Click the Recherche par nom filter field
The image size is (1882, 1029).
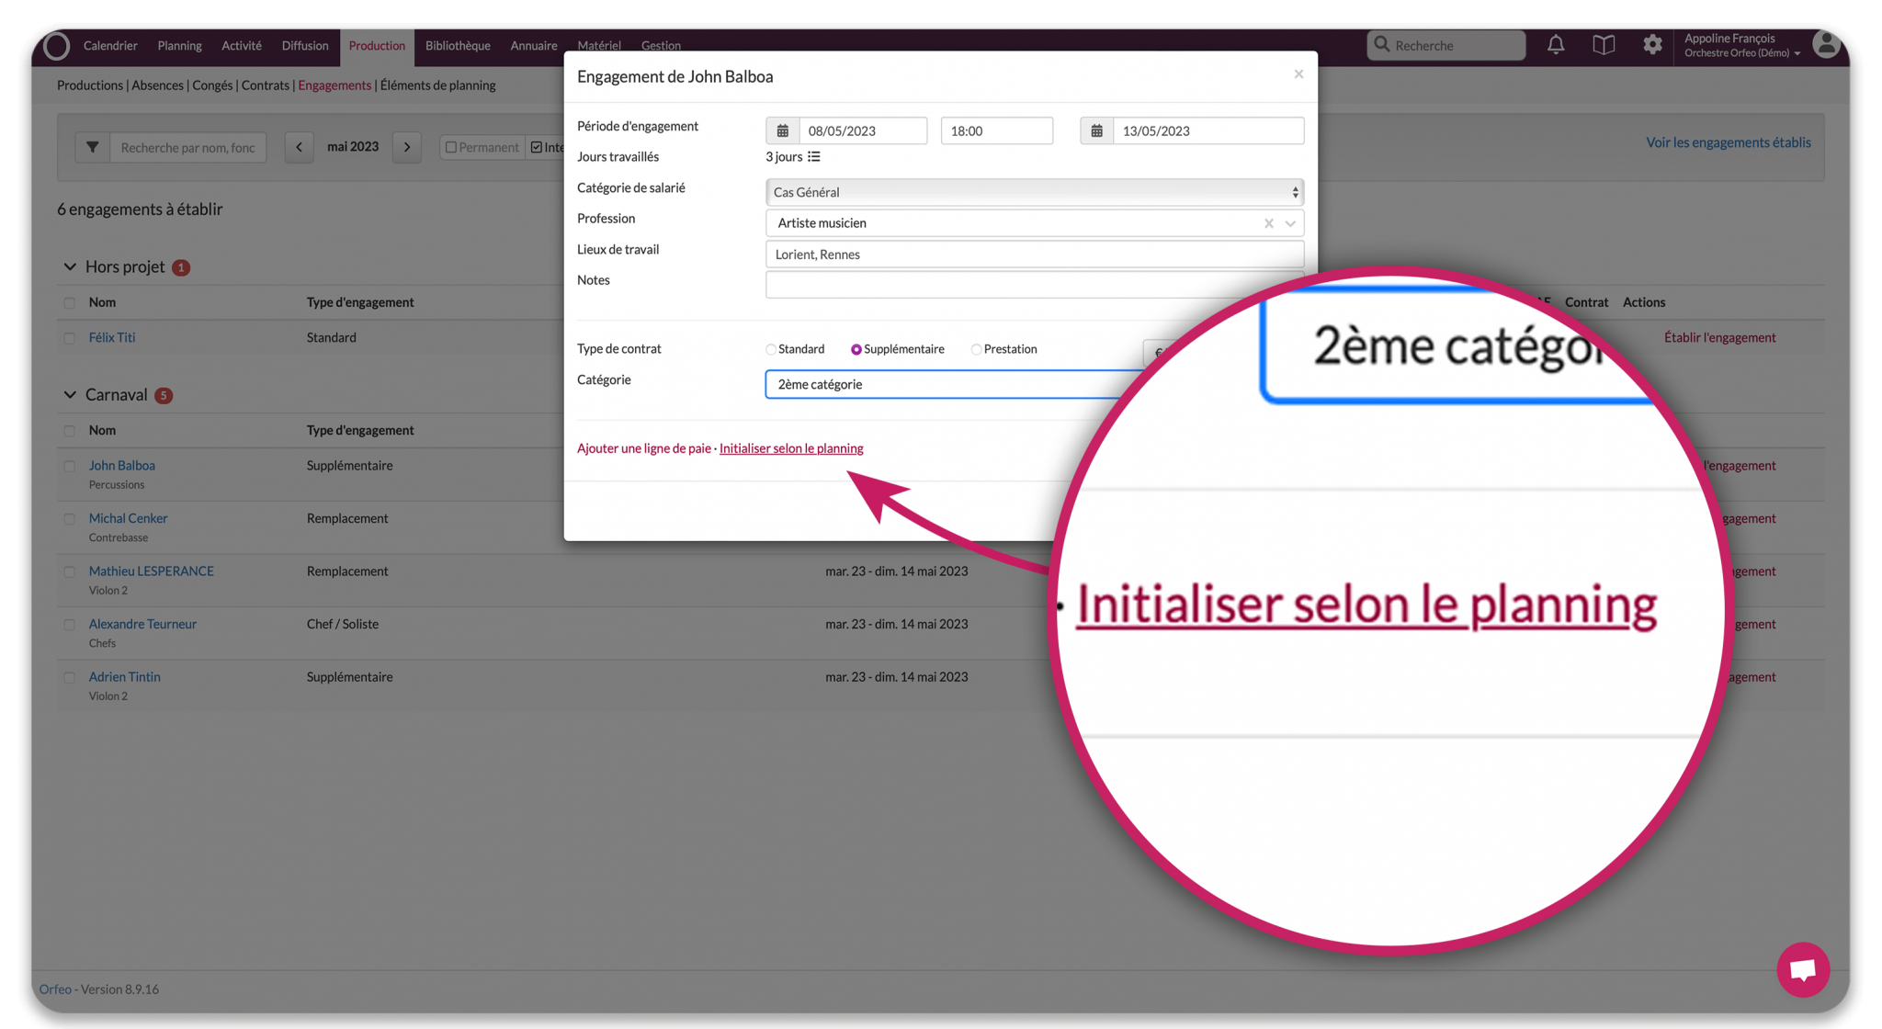click(187, 147)
